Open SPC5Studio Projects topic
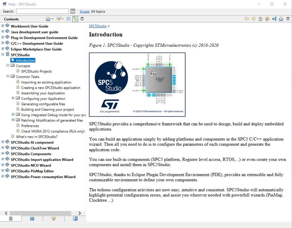The image size is (292, 228). 37,71
